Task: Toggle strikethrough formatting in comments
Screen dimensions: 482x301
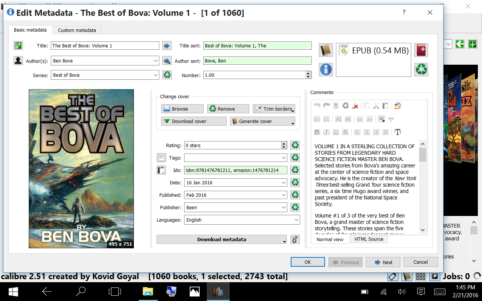Action: (x=345, y=132)
